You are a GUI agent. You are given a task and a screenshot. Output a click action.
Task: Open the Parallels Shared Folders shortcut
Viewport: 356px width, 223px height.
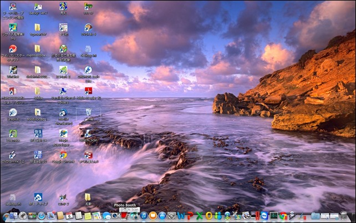pos(63,95)
